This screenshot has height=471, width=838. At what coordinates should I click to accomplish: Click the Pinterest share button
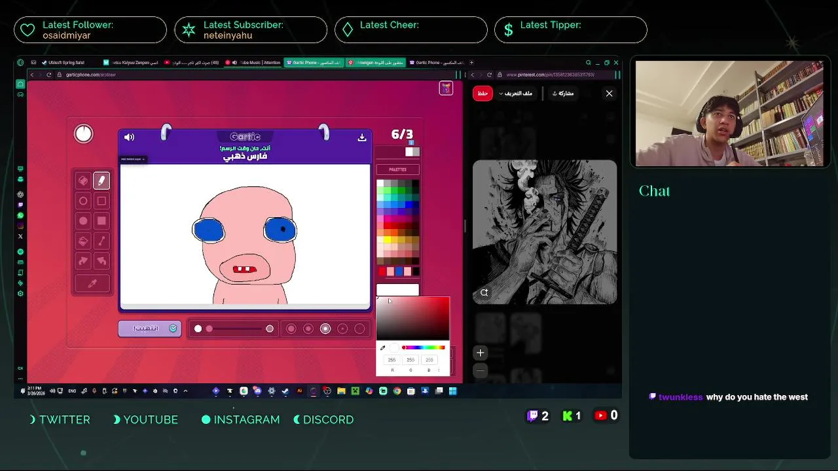pos(563,94)
